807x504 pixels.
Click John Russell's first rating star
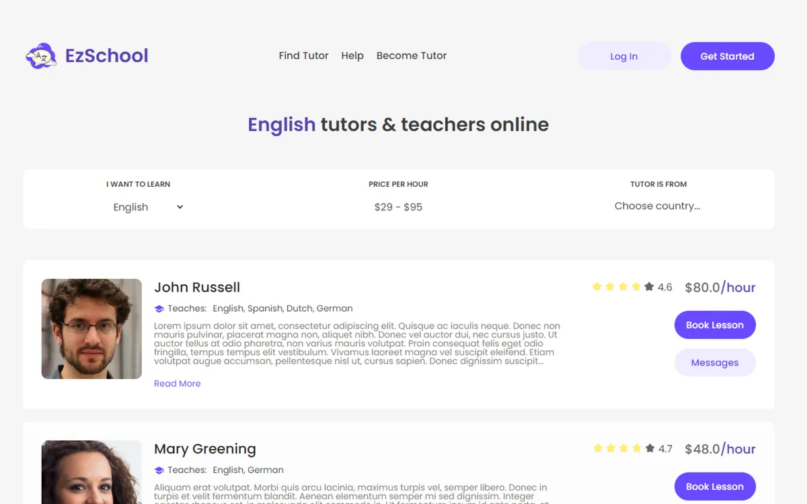[x=597, y=286]
